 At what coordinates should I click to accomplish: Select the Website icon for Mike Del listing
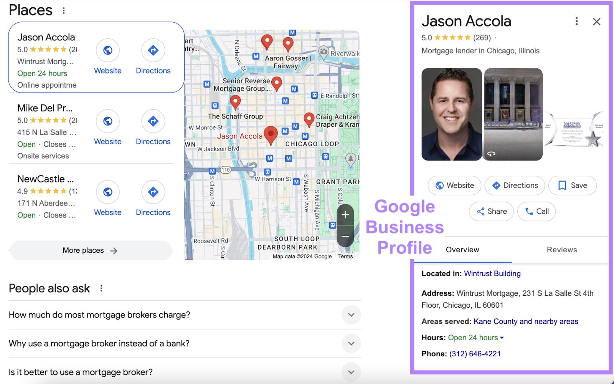point(108,121)
